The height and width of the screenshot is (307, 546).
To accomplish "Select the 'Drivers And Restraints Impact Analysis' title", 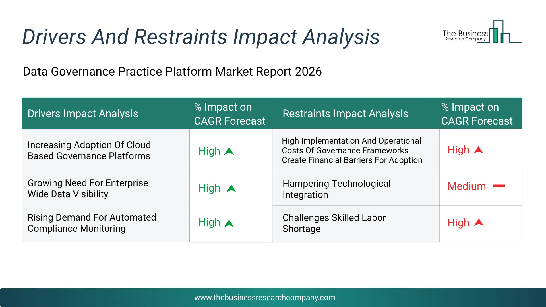I will [x=201, y=37].
